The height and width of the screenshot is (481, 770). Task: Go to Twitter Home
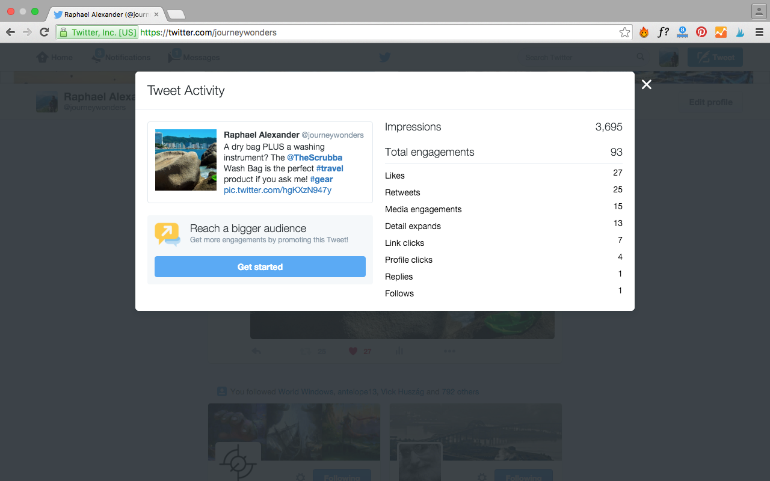(x=55, y=57)
